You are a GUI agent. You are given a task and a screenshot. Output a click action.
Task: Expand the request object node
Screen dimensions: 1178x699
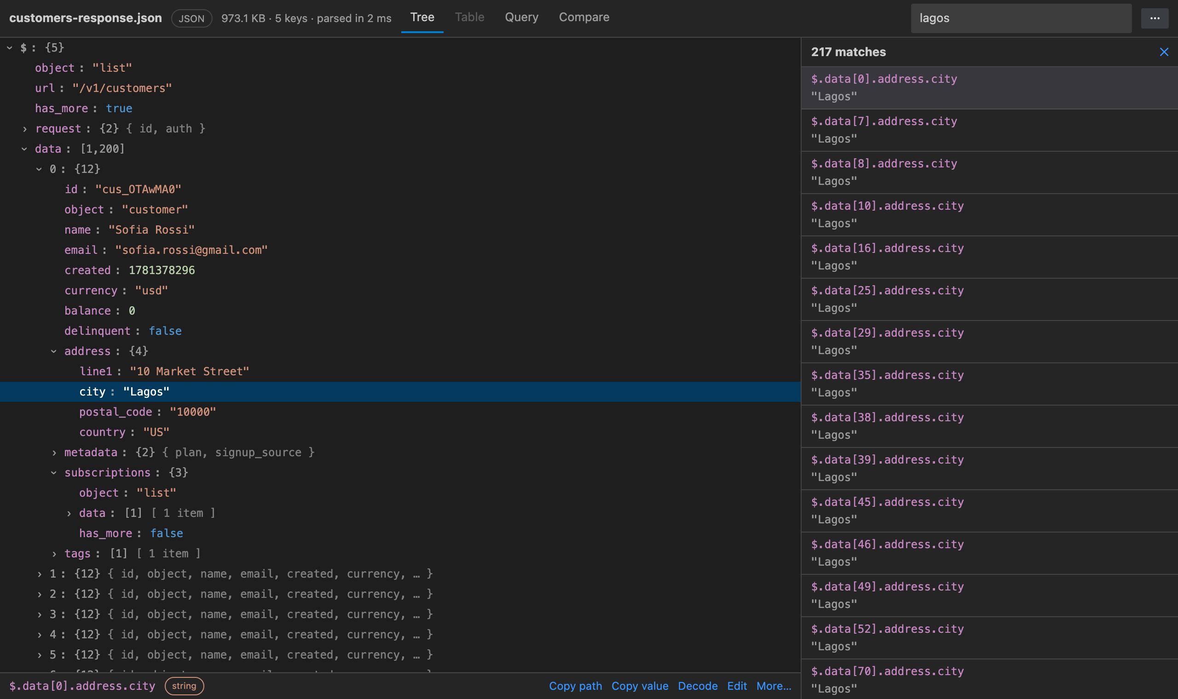24,129
